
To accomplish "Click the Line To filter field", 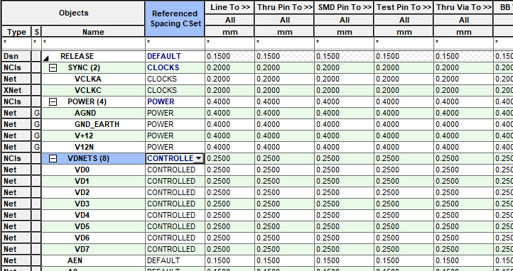I will (x=229, y=43).
